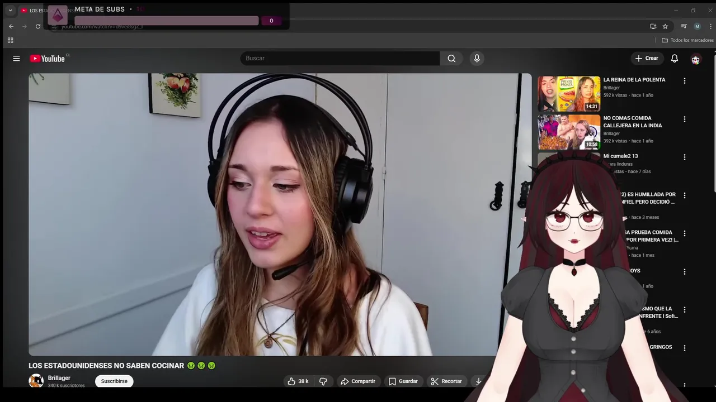
Task: Open Mi cumale2 13 video title
Action: point(620,156)
